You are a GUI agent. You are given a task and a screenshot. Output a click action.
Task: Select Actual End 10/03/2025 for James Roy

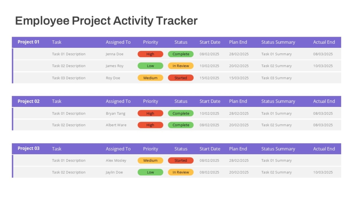(x=323, y=66)
